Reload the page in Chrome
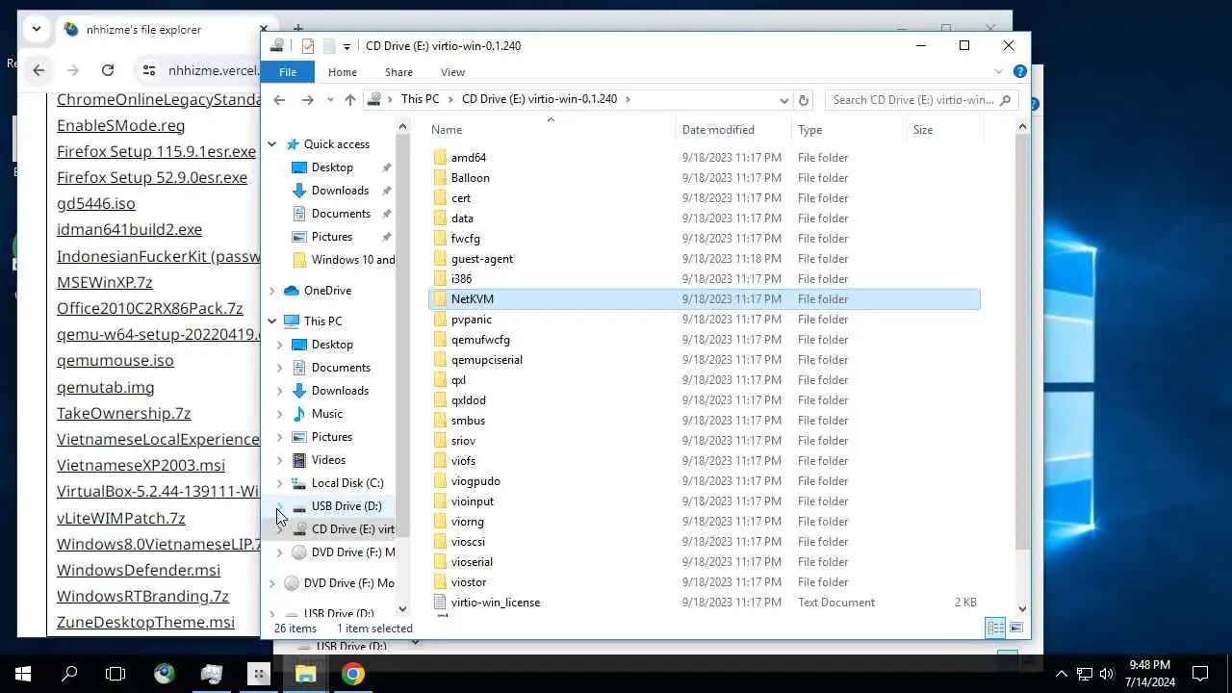This screenshot has height=693, width=1232. click(108, 70)
